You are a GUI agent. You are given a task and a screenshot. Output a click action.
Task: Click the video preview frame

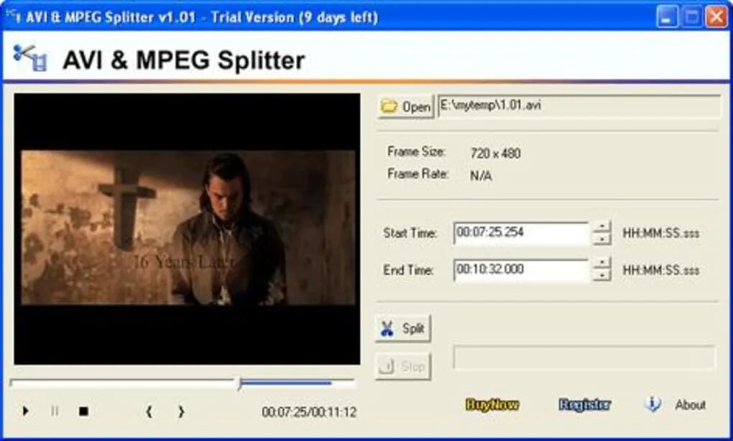coord(187,229)
